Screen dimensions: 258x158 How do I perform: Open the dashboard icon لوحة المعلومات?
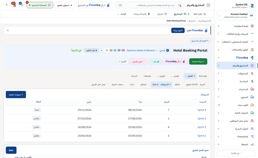pos(252,26)
